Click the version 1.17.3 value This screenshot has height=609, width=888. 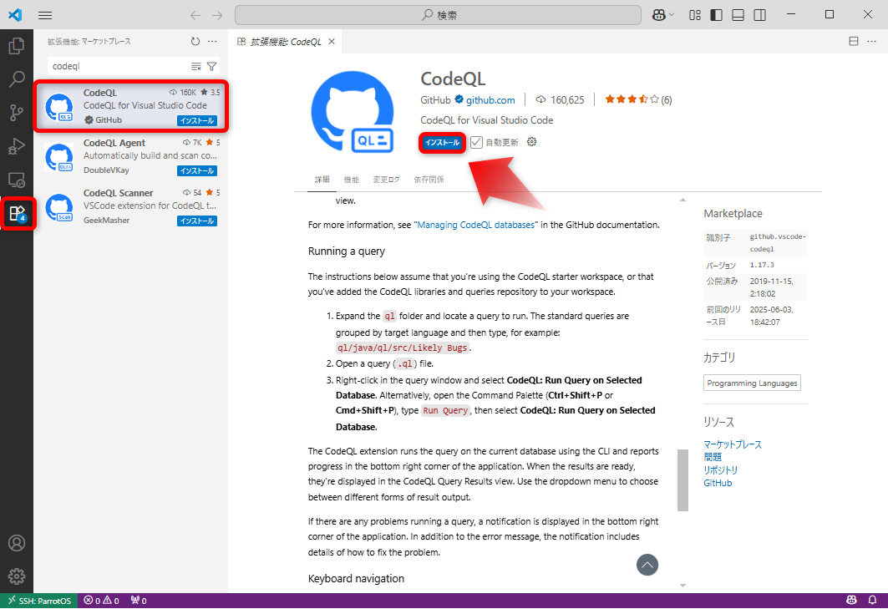click(x=762, y=265)
